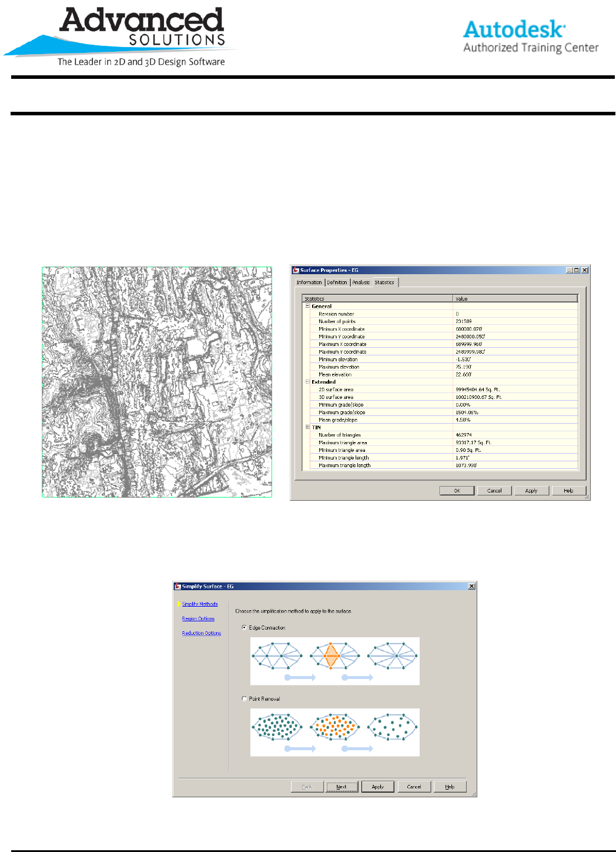Switch to the Analysis tab
Viewport: 616px width, 852px height.
tap(361, 282)
